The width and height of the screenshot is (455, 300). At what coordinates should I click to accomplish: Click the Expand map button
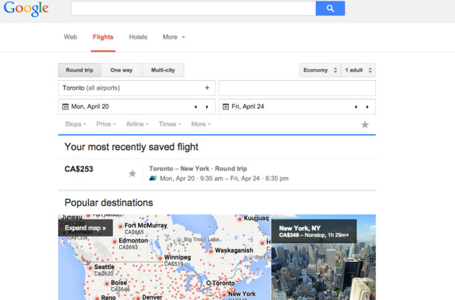coord(86,228)
